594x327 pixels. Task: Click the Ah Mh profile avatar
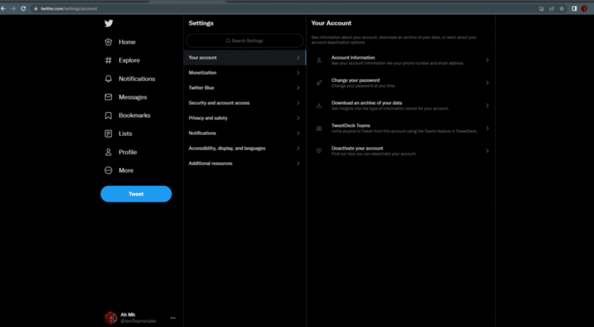(x=111, y=318)
